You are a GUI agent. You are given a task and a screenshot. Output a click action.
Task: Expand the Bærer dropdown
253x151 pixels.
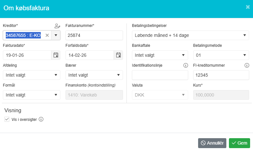pos(94,75)
